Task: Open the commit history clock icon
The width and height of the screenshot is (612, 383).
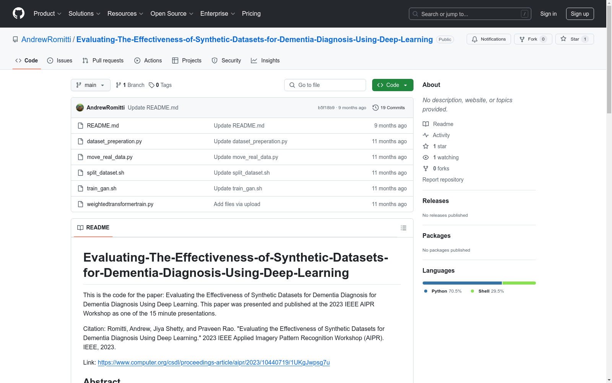Action: 376,108
